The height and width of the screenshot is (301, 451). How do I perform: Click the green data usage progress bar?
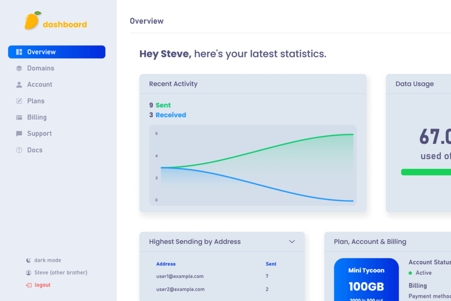pos(426,172)
